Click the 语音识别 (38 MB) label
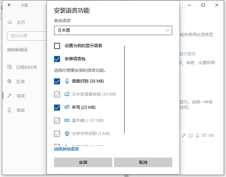This screenshot has height=177, width=226. [88, 81]
